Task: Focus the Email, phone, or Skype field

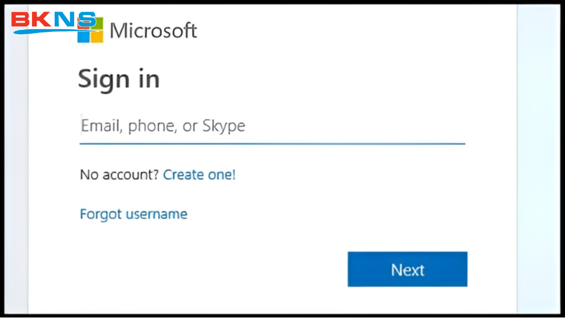Action: click(x=272, y=126)
